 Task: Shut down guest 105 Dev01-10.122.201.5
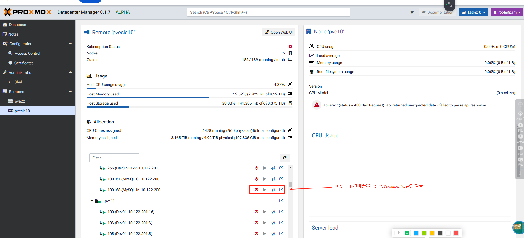[x=257, y=234]
